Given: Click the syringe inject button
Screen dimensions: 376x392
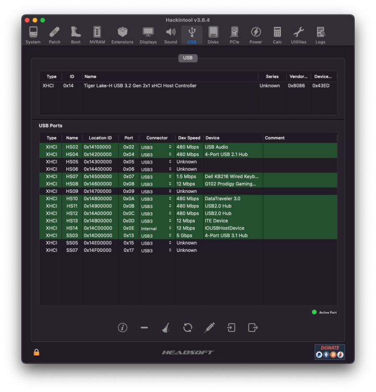Looking at the screenshot, I should coord(209,328).
